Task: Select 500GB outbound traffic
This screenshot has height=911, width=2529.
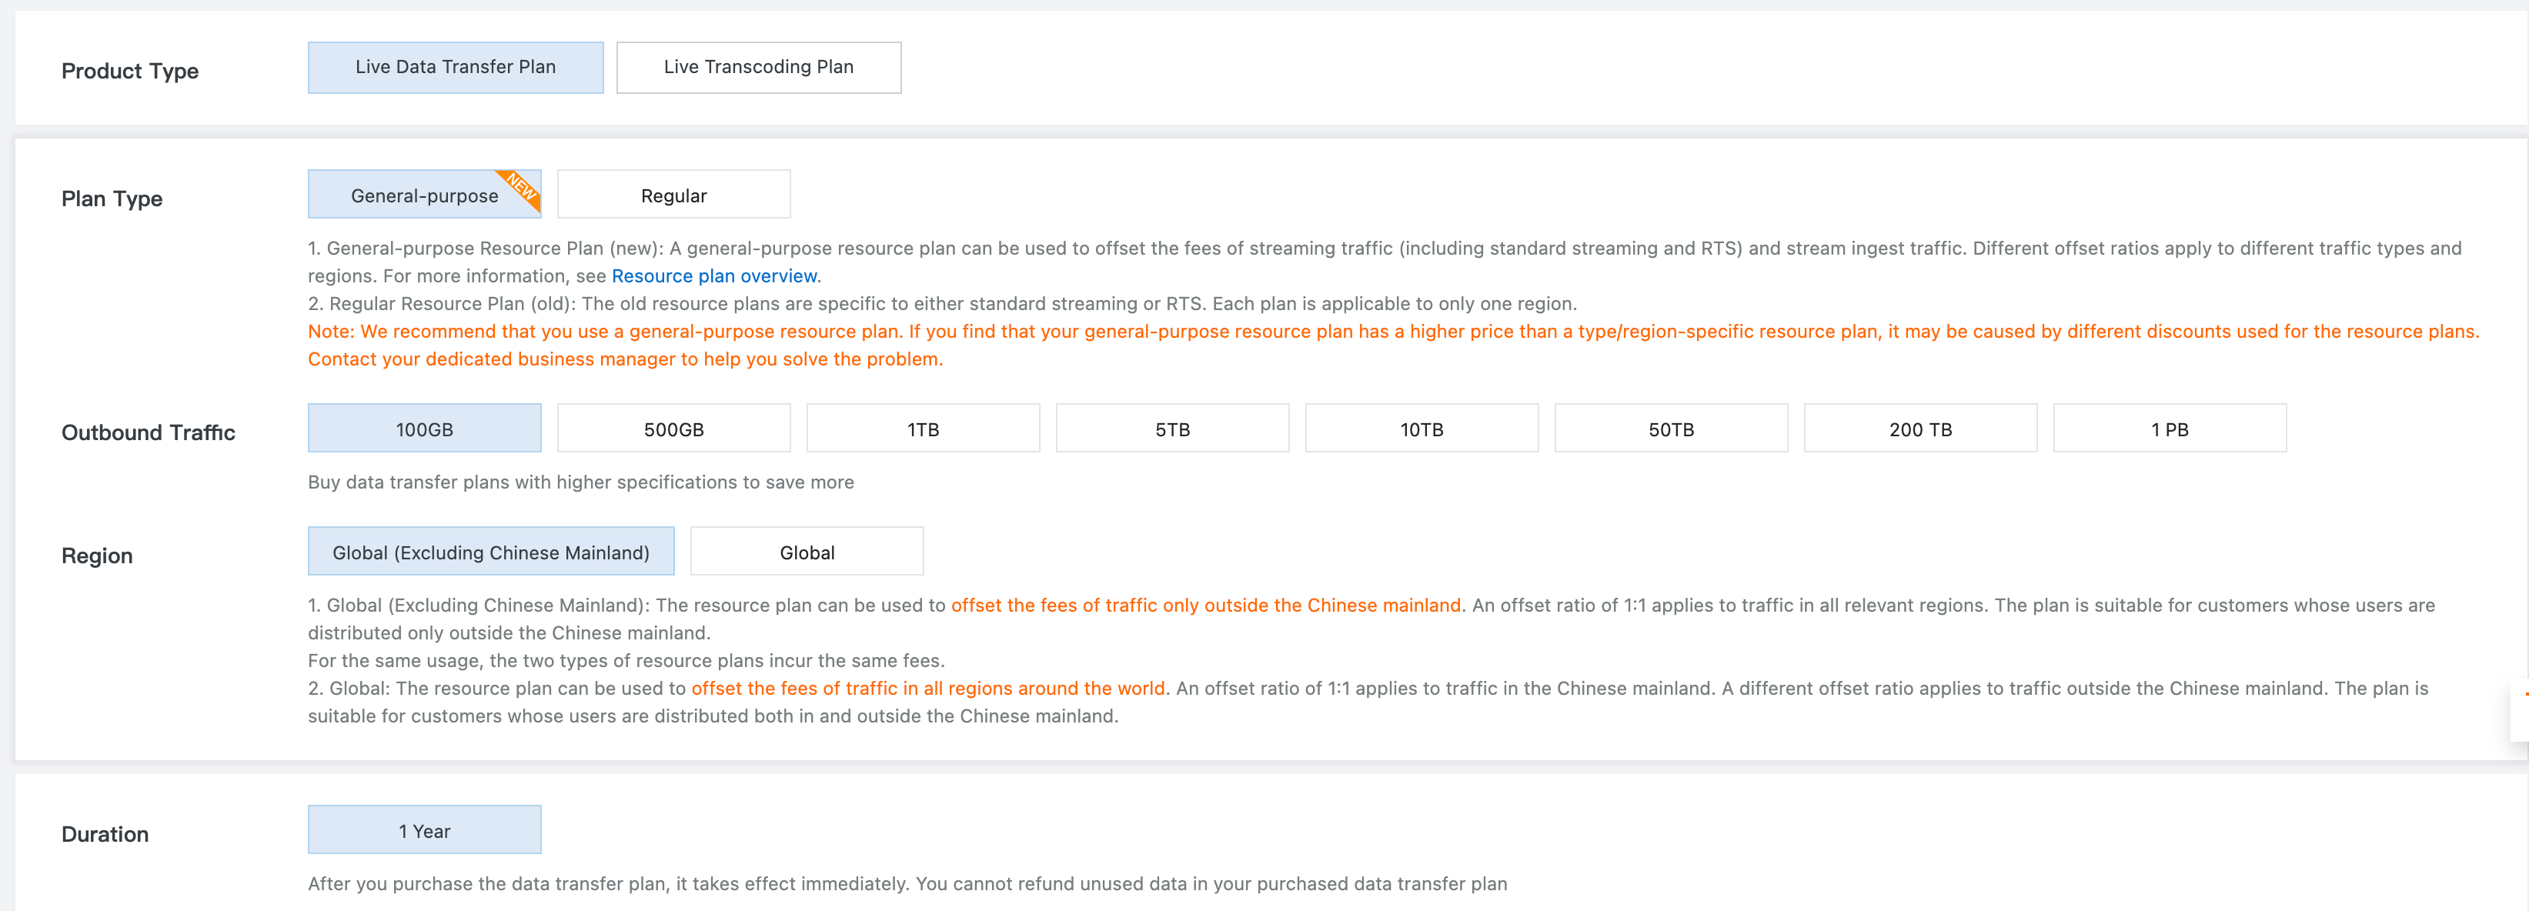Action: tap(673, 429)
